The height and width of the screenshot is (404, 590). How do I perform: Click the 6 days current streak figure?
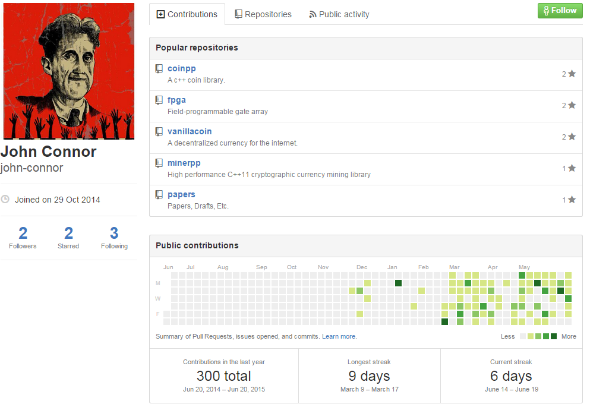(511, 376)
